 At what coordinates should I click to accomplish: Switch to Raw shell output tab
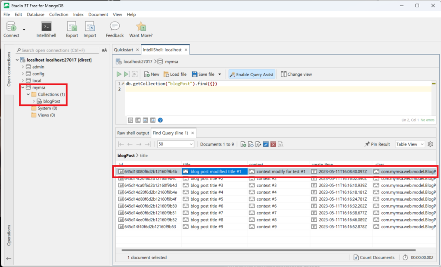tap(133, 133)
